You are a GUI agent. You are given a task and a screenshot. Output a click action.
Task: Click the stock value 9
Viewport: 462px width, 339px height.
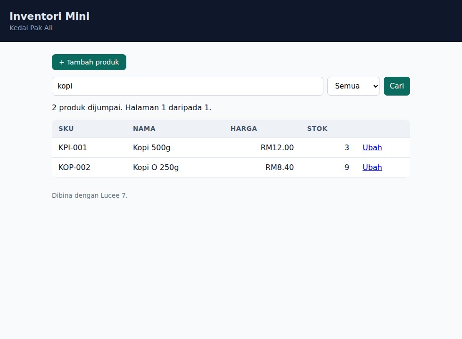[x=347, y=167]
